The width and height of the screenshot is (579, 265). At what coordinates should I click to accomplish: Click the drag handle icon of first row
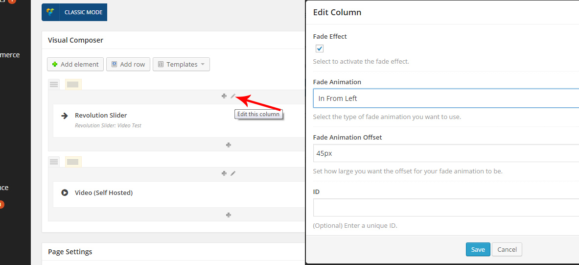point(54,84)
